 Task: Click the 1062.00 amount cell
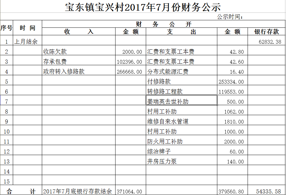click(x=232, y=110)
